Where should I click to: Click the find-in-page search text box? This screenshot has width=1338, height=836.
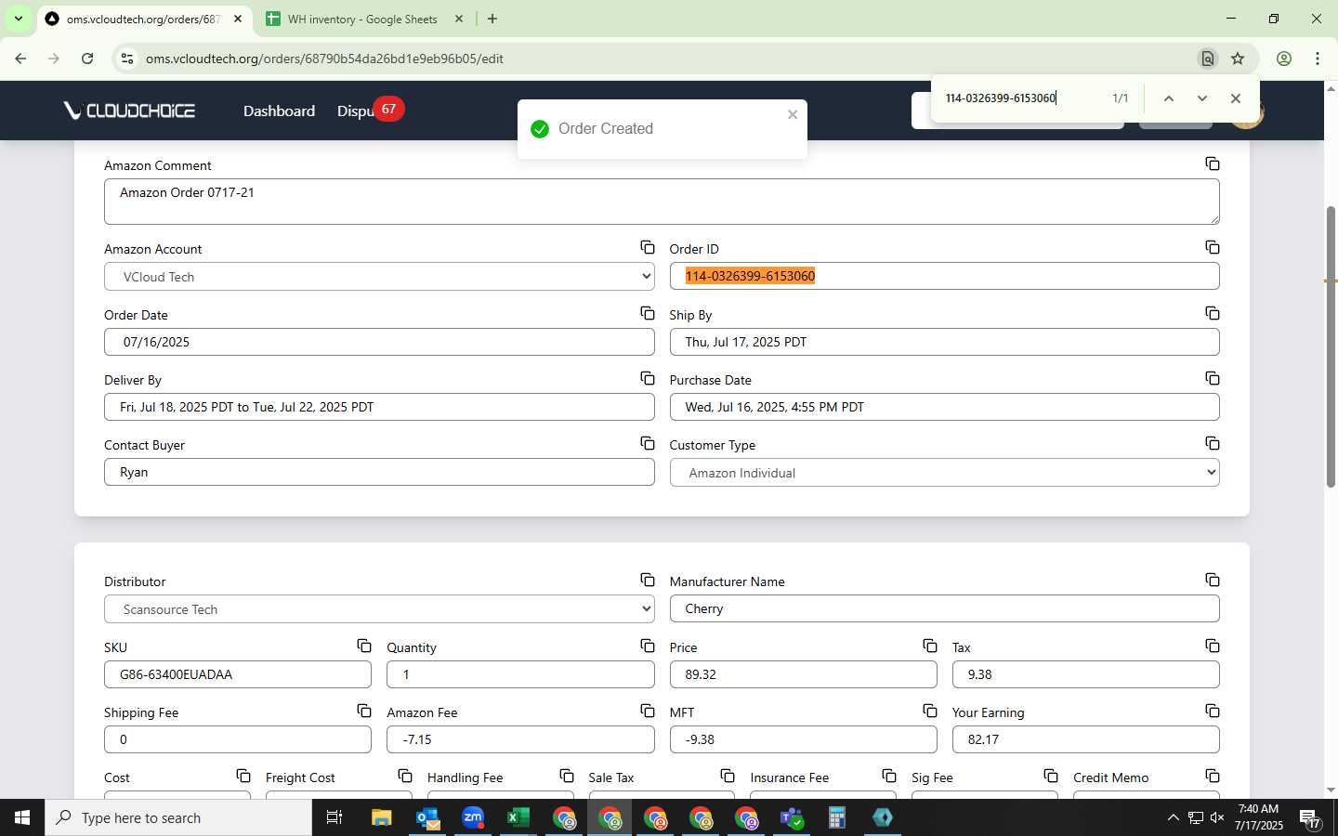click(1022, 98)
